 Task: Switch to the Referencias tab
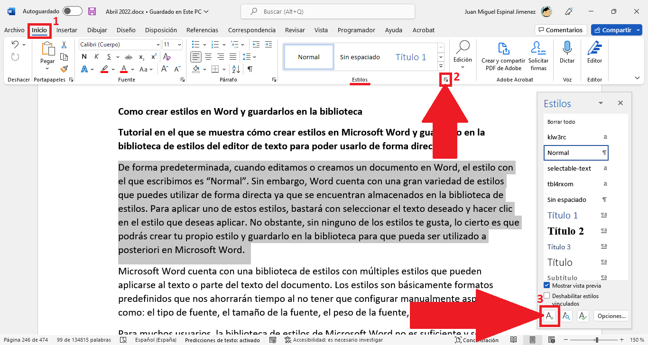tap(202, 30)
